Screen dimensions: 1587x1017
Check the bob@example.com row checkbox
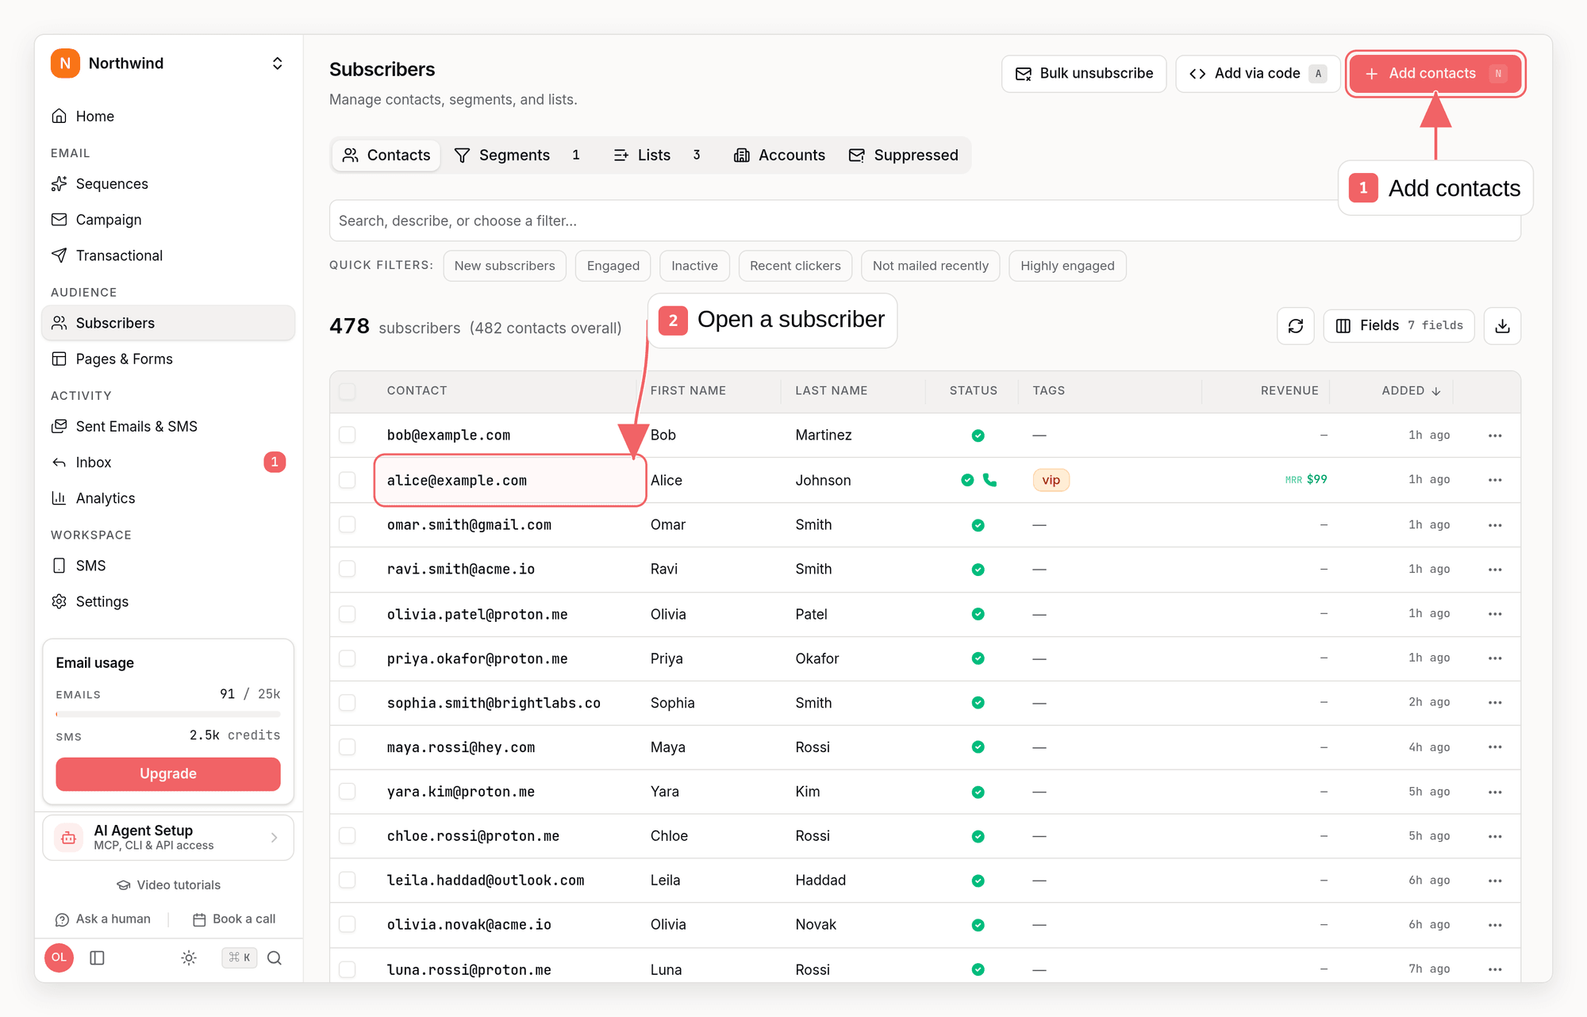(x=348, y=436)
